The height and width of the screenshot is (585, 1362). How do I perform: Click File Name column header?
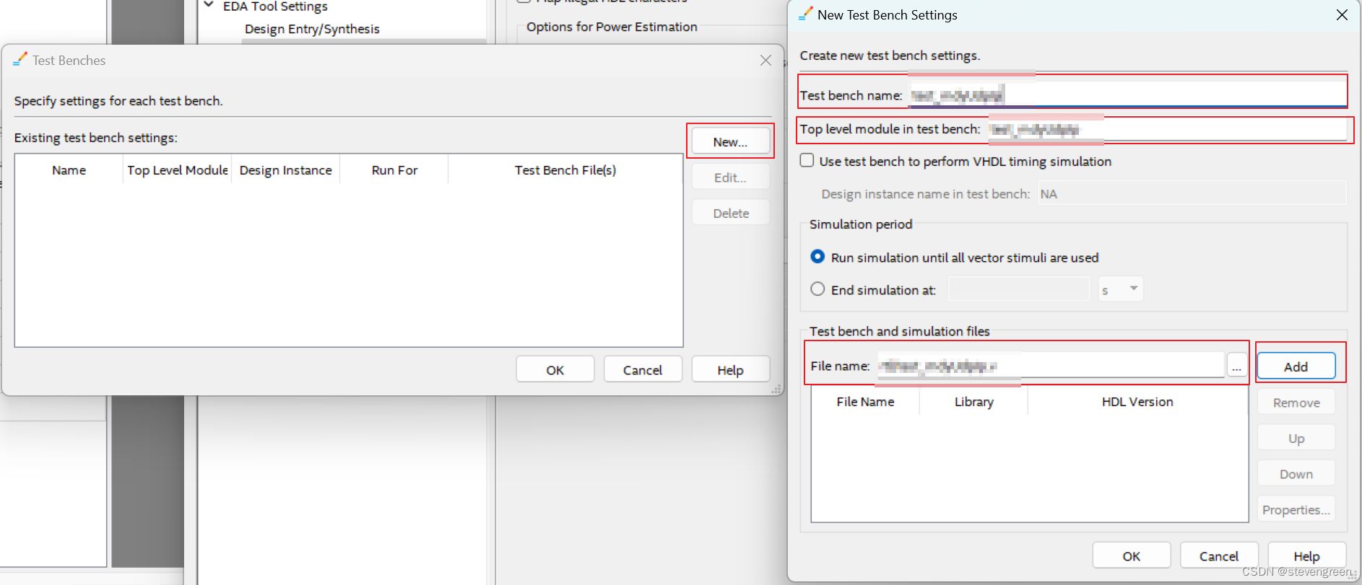click(x=865, y=402)
